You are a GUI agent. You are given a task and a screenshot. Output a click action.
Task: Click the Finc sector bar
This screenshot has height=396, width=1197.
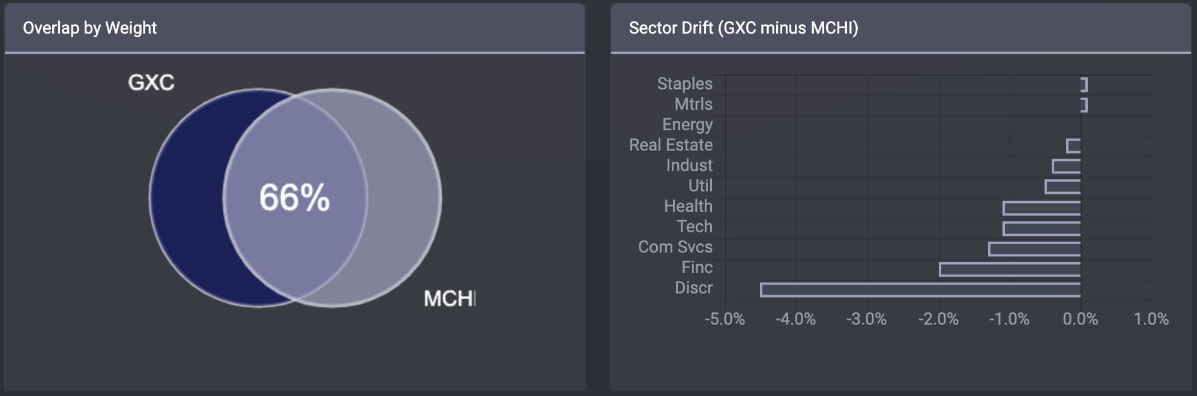[1010, 269]
